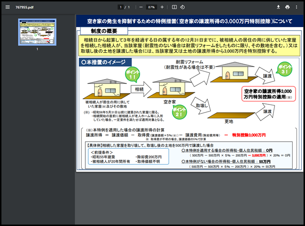Click the 更地 label
This screenshot has width=305, height=226.
click(x=229, y=122)
